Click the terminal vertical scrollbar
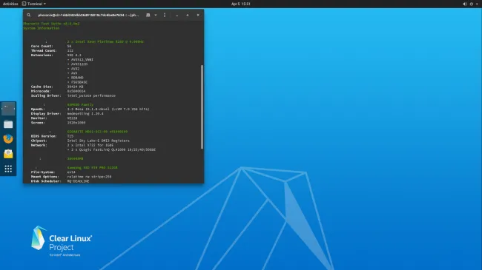Image resolution: width=482 pixels, height=270 pixels. point(202,107)
